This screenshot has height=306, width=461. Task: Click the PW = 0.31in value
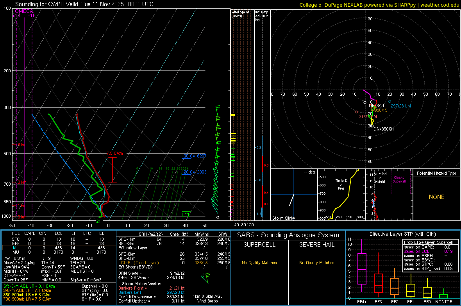click(14, 258)
